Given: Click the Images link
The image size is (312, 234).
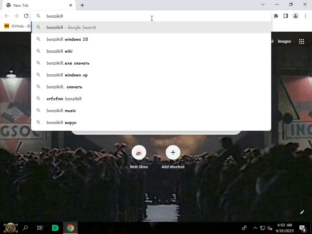Looking at the screenshot, I should click(284, 41).
